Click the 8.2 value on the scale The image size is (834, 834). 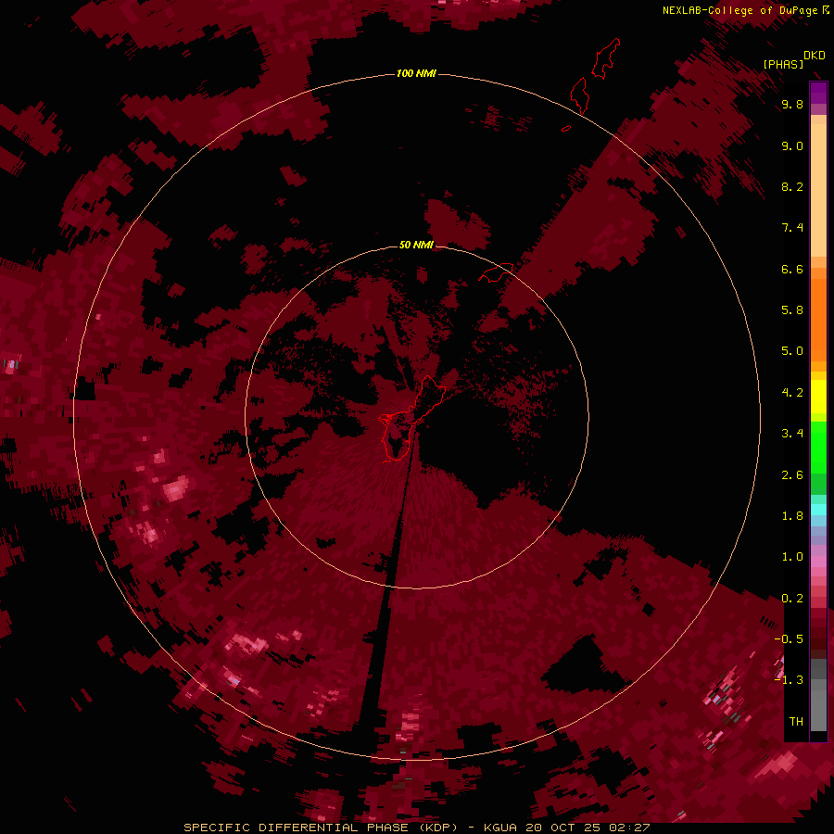click(x=792, y=186)
